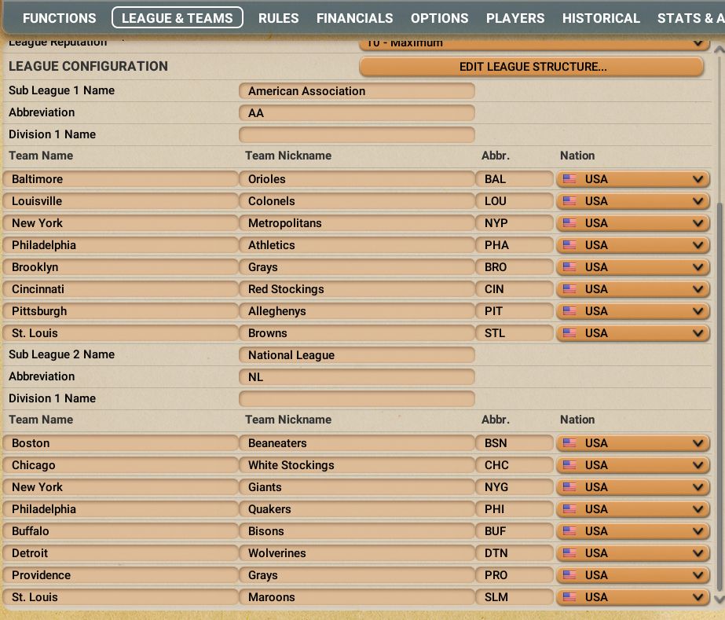Edit Sub League 1 Name field American Association

point(357,90)
